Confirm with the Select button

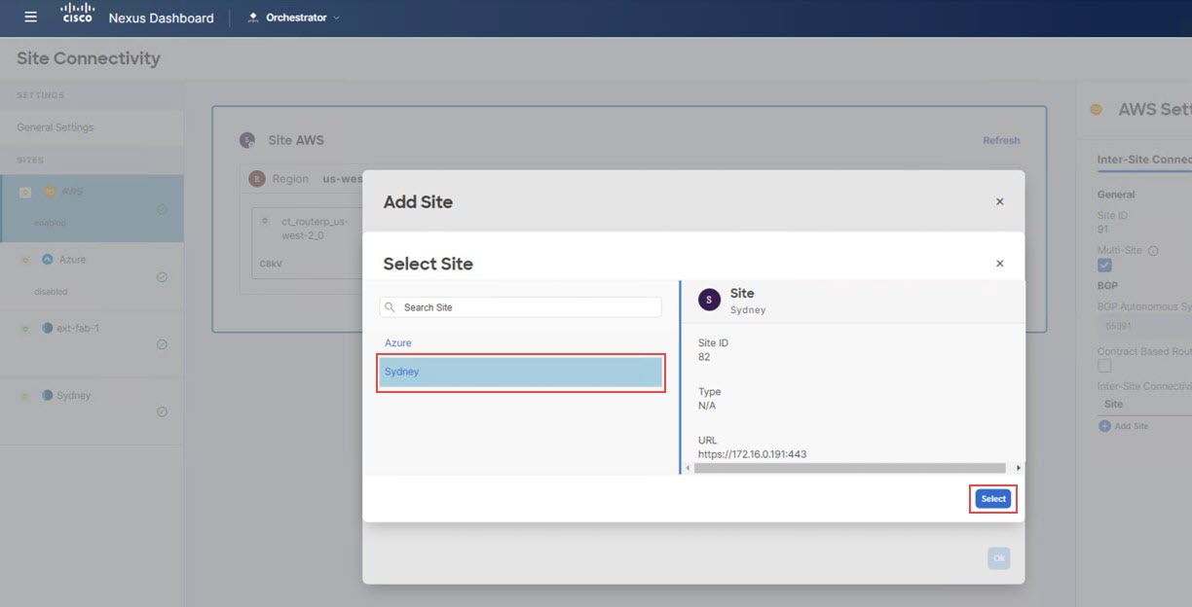[x=993, y=499]
